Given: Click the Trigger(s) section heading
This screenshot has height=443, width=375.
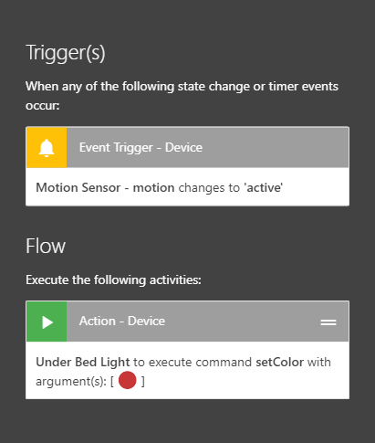Looking at the screenshot, I should (x=66, y=53).
